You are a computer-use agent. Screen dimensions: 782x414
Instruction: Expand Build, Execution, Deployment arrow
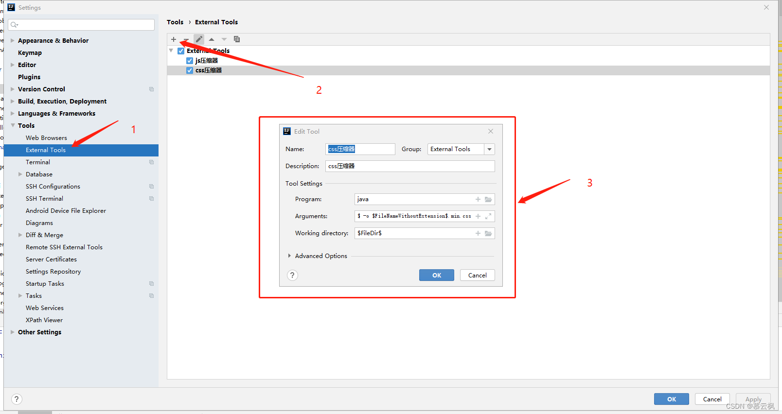pos(13,102)
